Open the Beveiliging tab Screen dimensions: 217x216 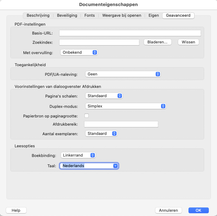67,15
